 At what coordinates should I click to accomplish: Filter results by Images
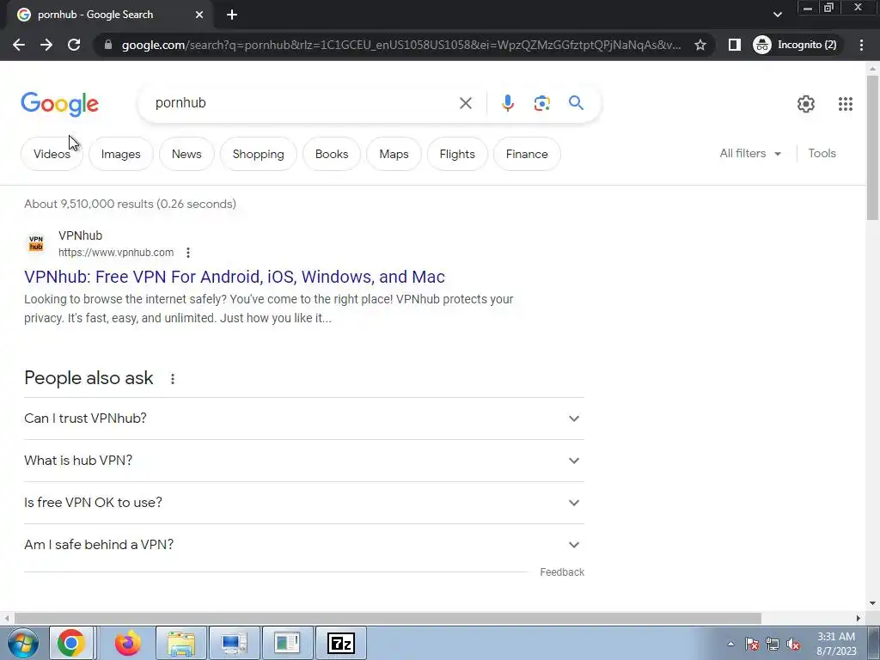(120, 155)
